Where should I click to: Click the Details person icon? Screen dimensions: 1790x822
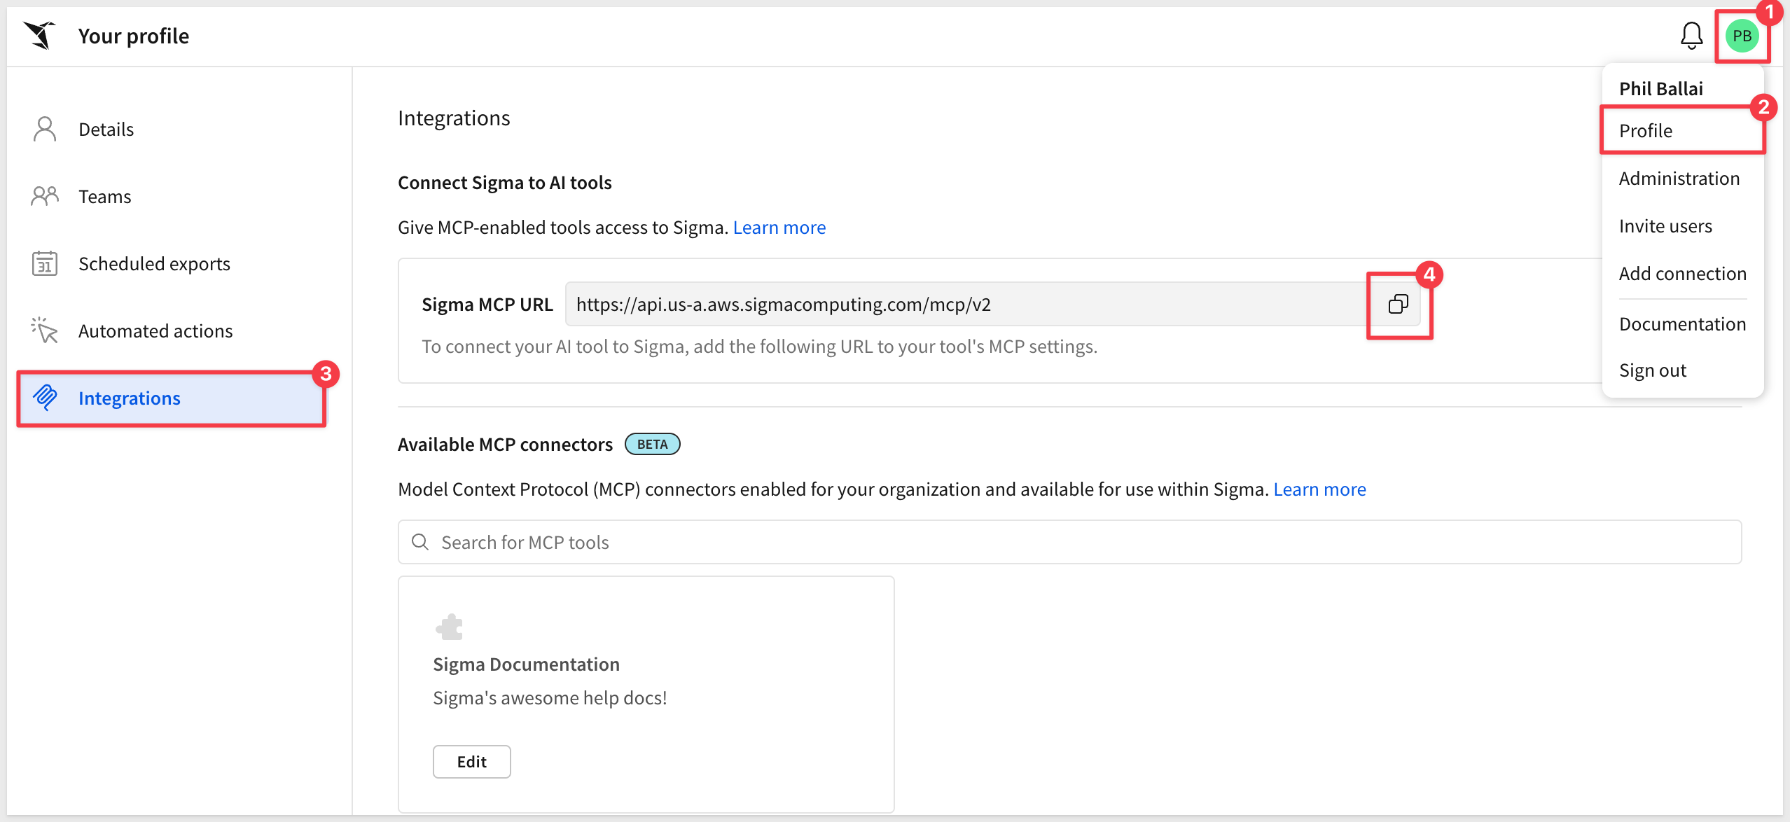click(x=45, y=130)
